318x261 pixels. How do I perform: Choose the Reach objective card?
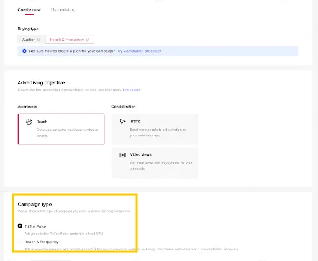(61, 129)
